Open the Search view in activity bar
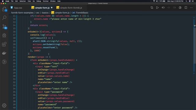196x110 pixels. [x=4, y=18]
